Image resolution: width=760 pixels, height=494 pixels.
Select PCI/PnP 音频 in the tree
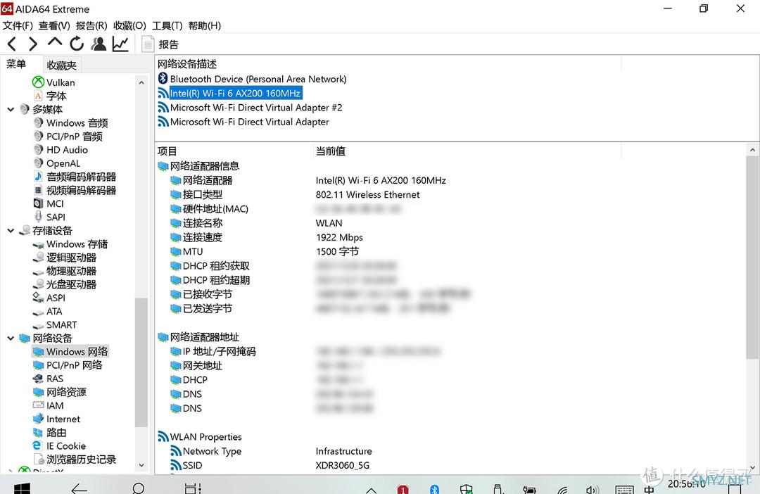coord(74,137)
